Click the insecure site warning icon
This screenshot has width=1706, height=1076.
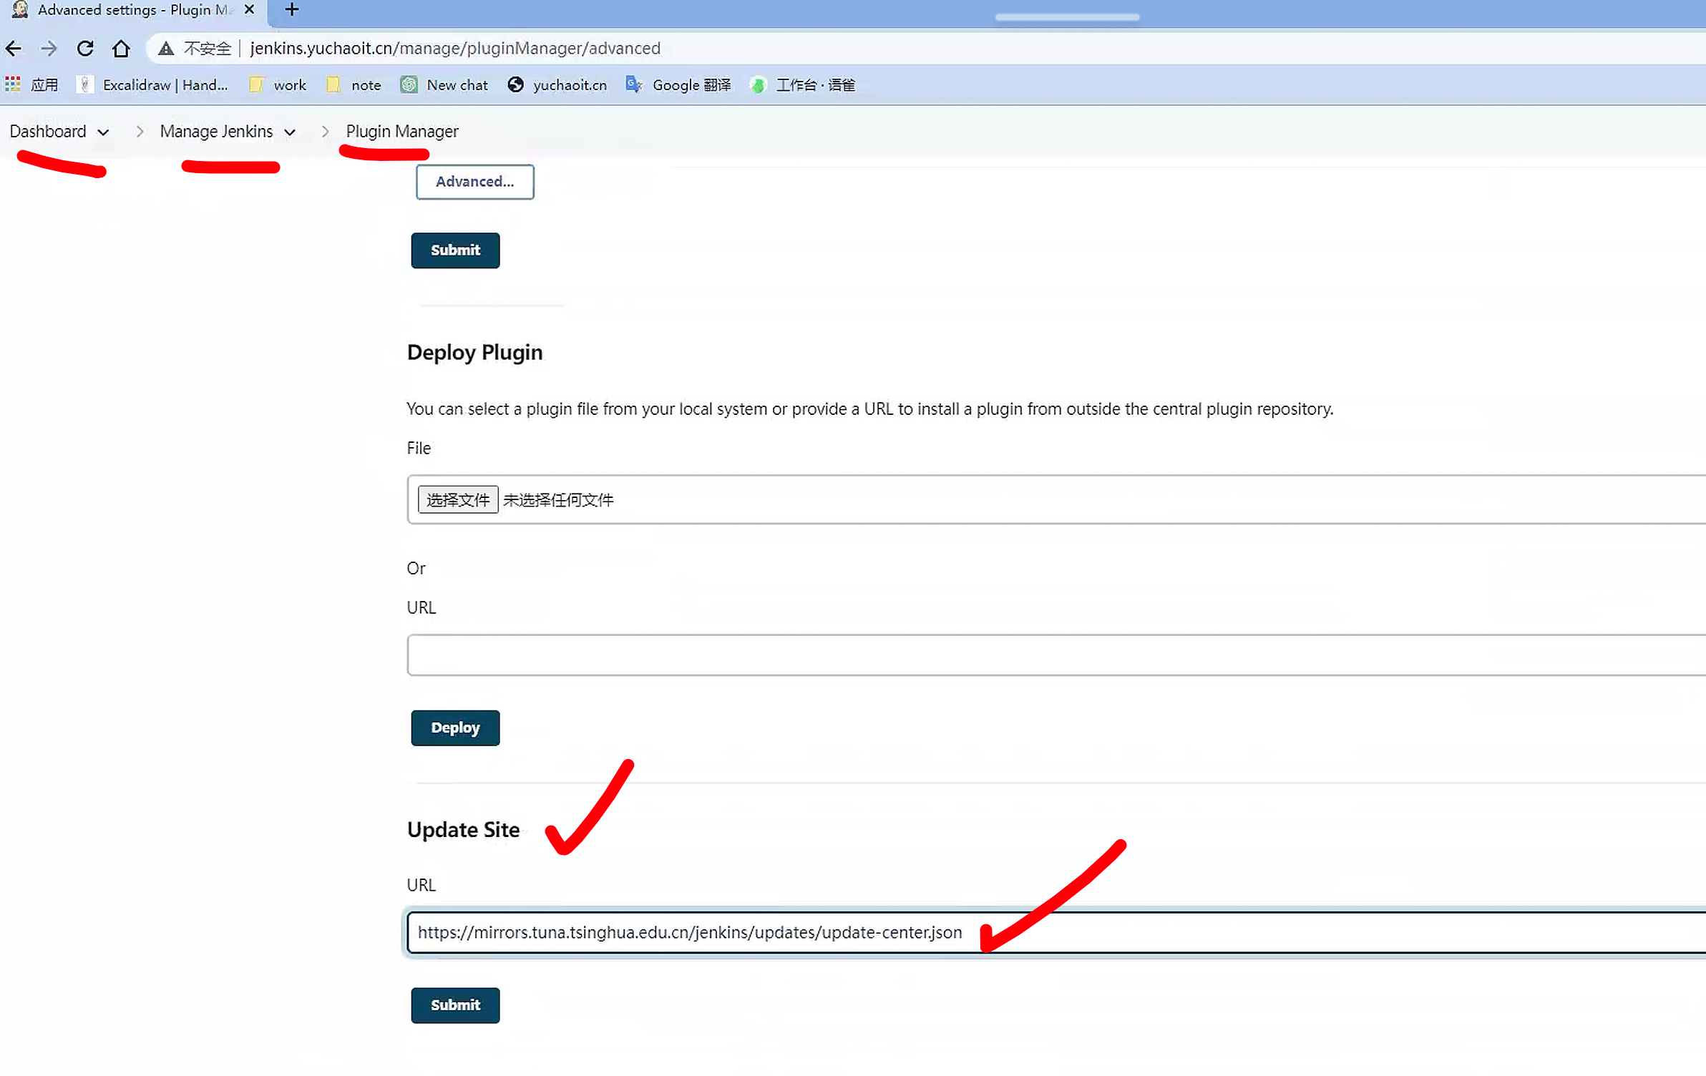166,49
